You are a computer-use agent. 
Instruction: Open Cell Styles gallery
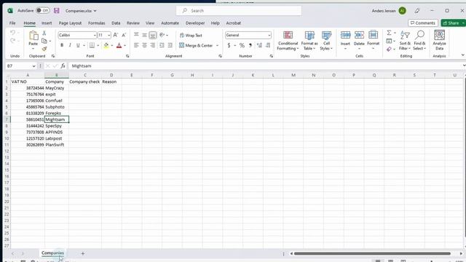326,41
